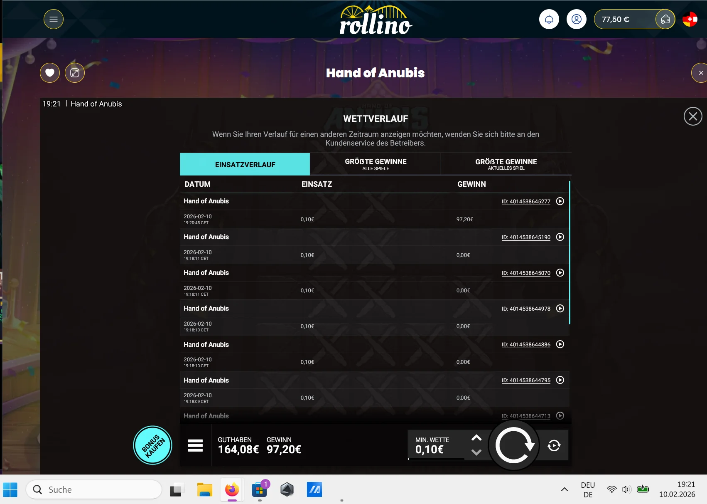707x504 pixels.
Task: Close the Wettverlauf dialog
Action: [693, 116]
